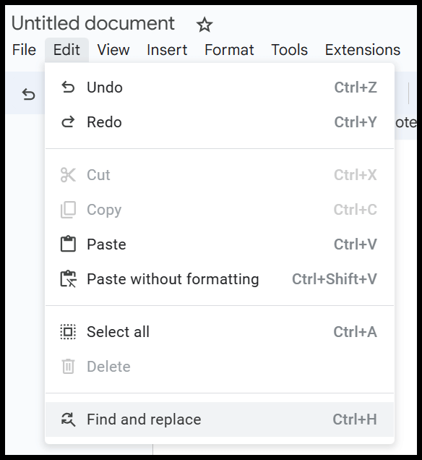Star the Untitled document
The image size is (422, 460).
click(x=204, y=25)
